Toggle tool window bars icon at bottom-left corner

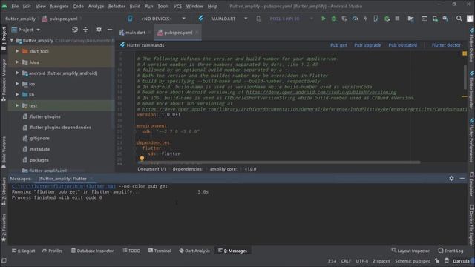click(x=4, y=260)
